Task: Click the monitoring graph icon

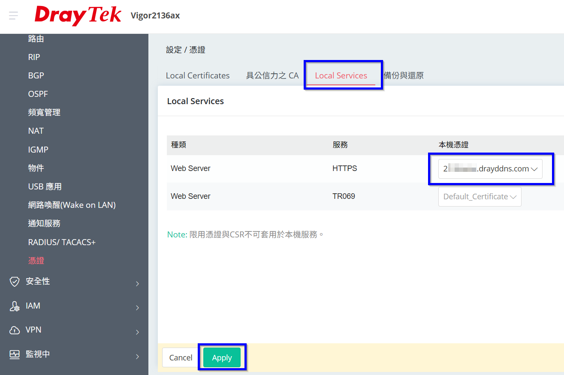Action: [15, 354]
